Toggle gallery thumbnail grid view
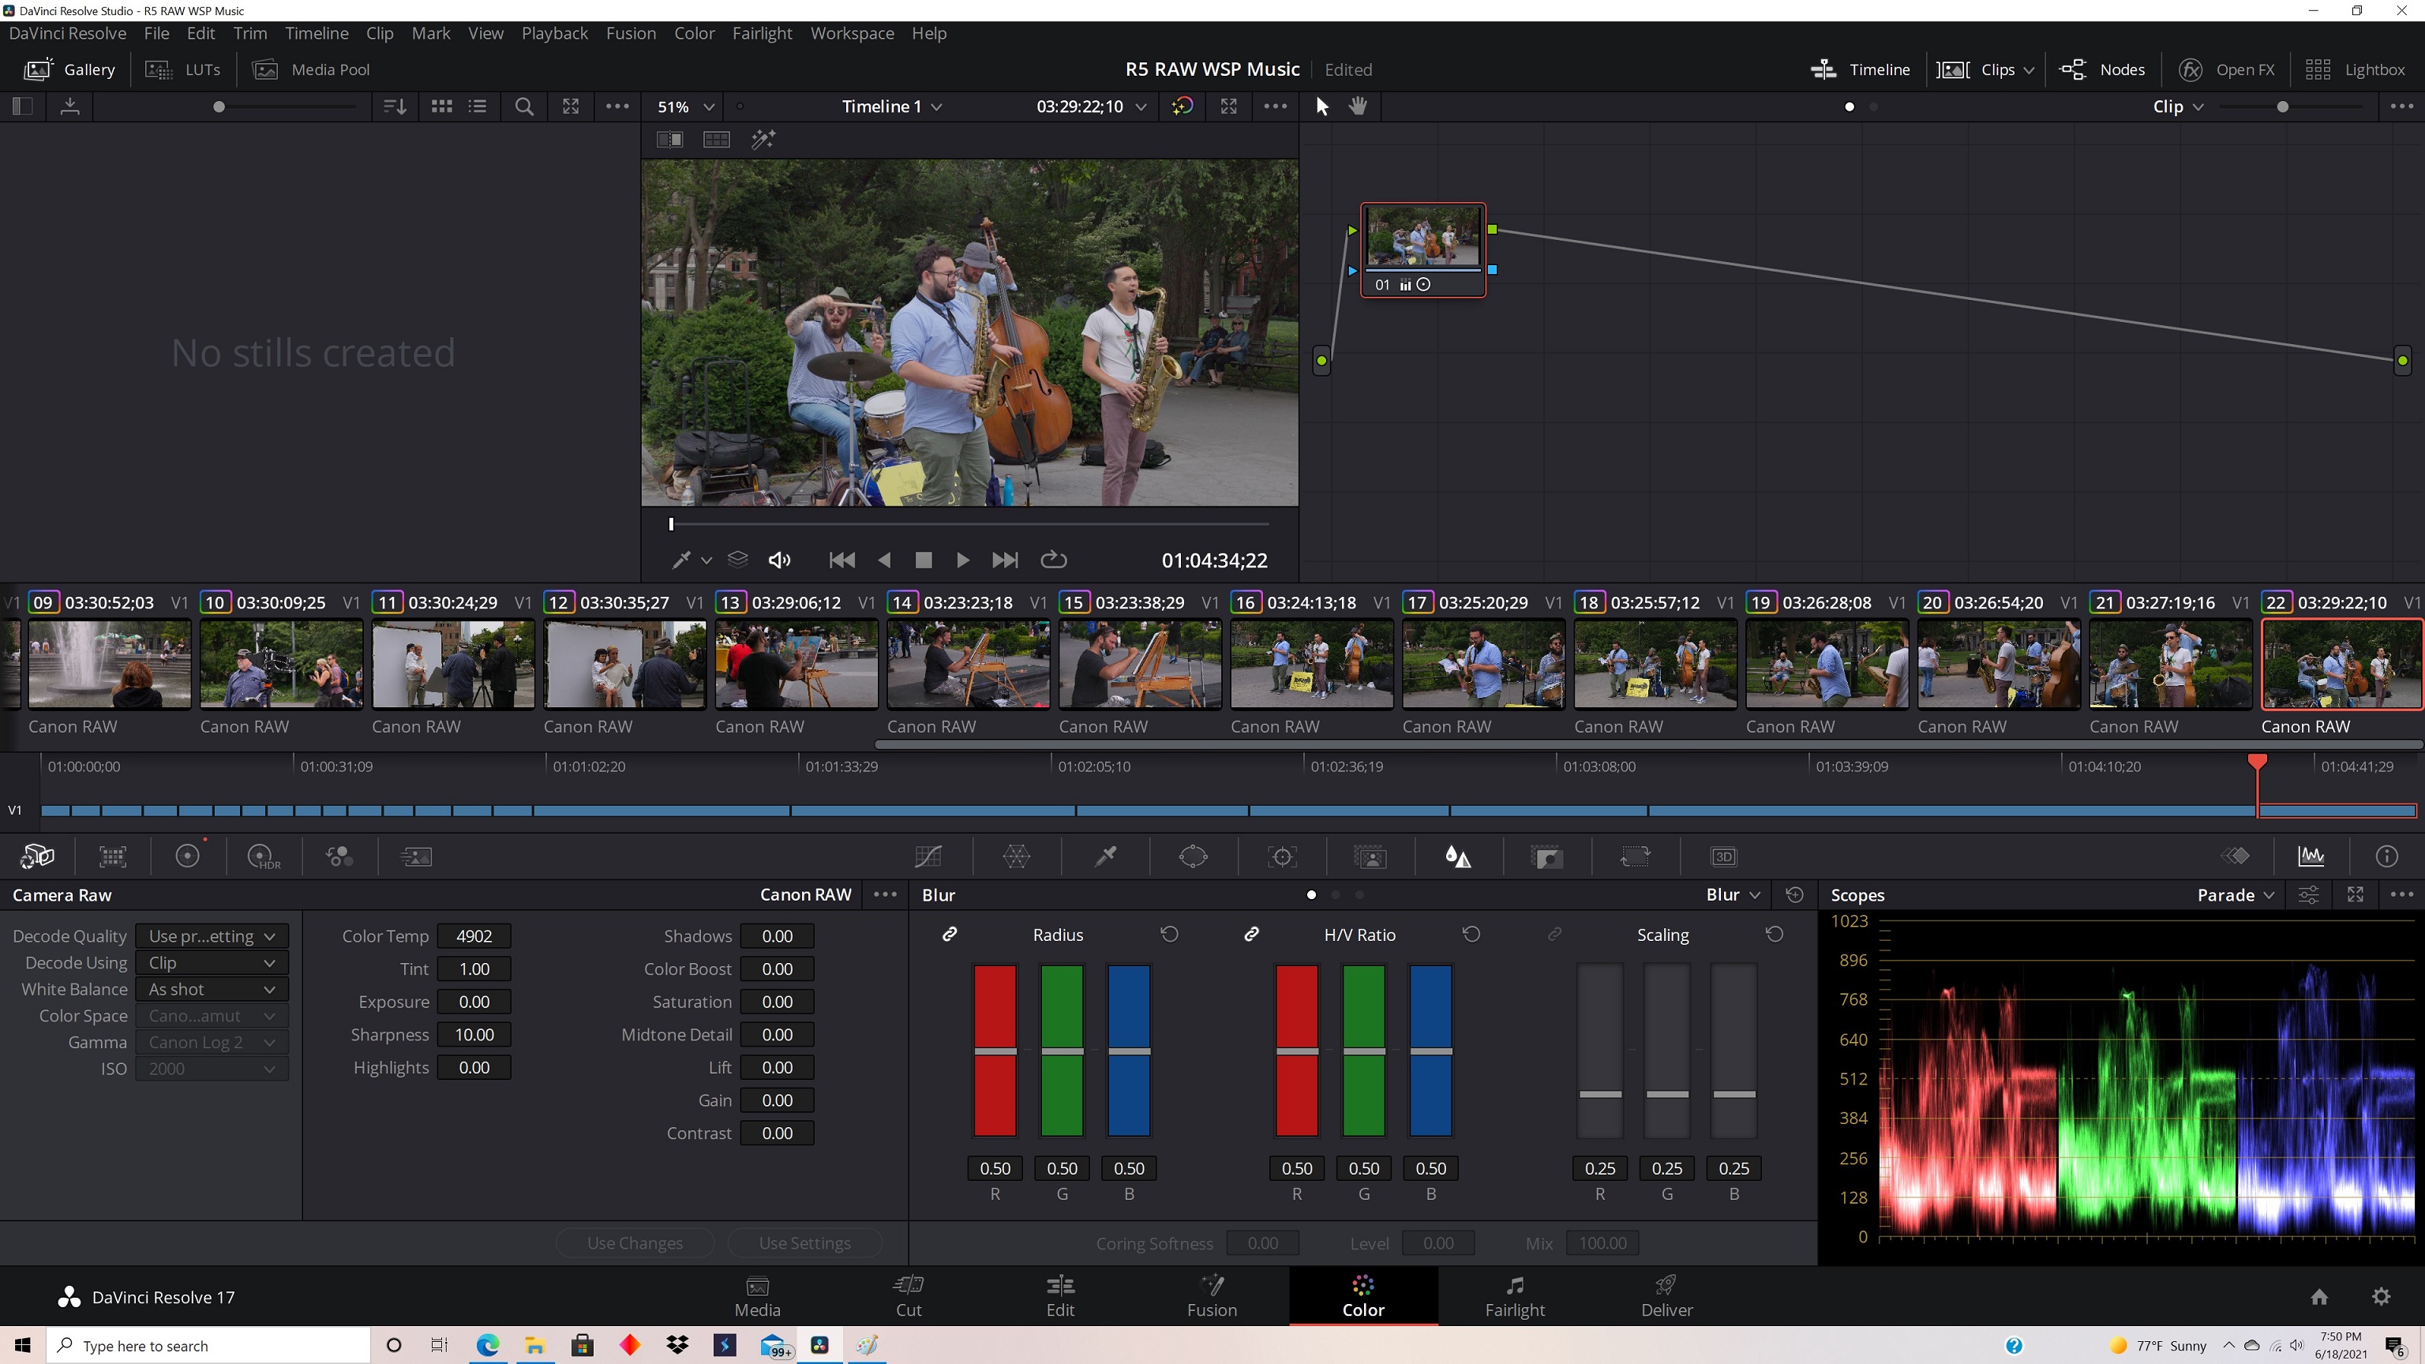The width and height of the screenshot is (2425, 1364). [441, 107]
